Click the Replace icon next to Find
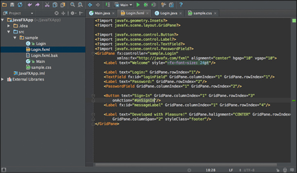 tap(80, 5)
